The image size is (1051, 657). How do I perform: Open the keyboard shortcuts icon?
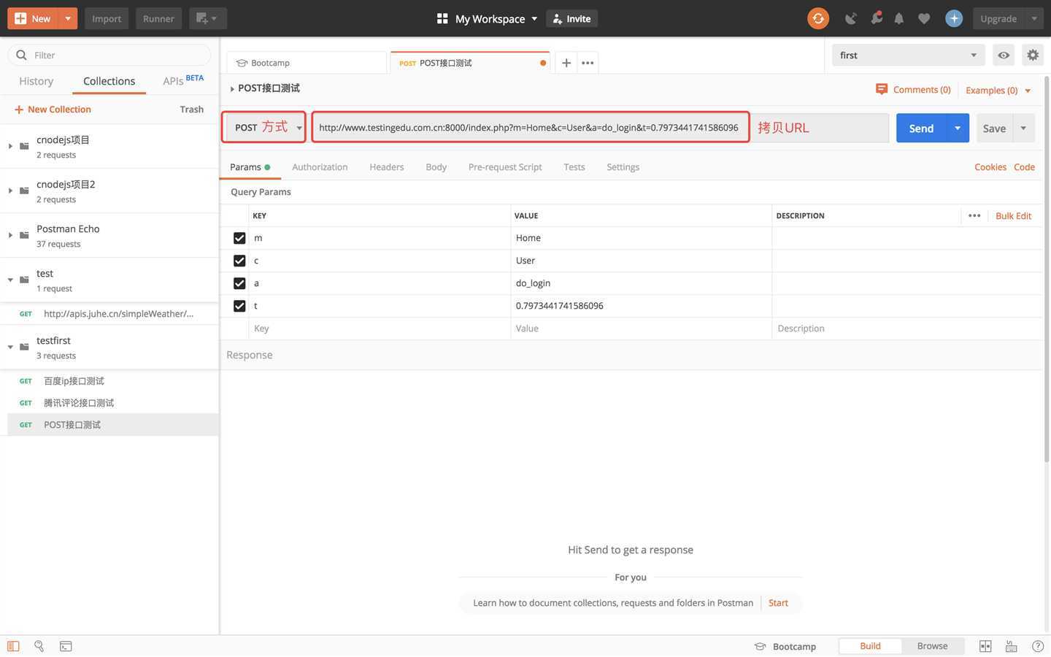[1012, 646]
